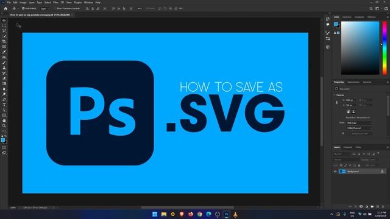Collapse the Canvas section in Properties
Image resolution: width=390 pixels, height=219 pixels.
click(335, 95)
